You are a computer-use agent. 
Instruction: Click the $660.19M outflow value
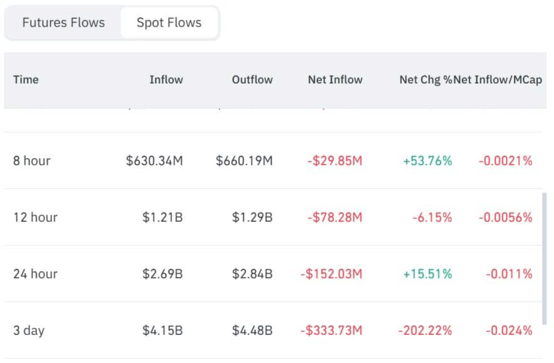click(244, 161)
